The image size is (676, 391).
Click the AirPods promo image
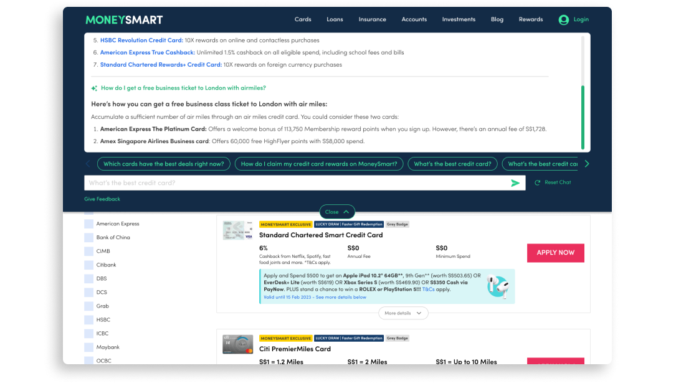point(498,286)
